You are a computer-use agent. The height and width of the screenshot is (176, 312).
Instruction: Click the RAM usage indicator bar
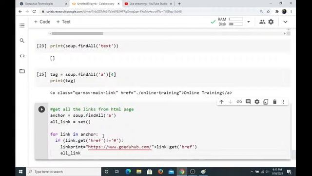[x=236, y=19]
